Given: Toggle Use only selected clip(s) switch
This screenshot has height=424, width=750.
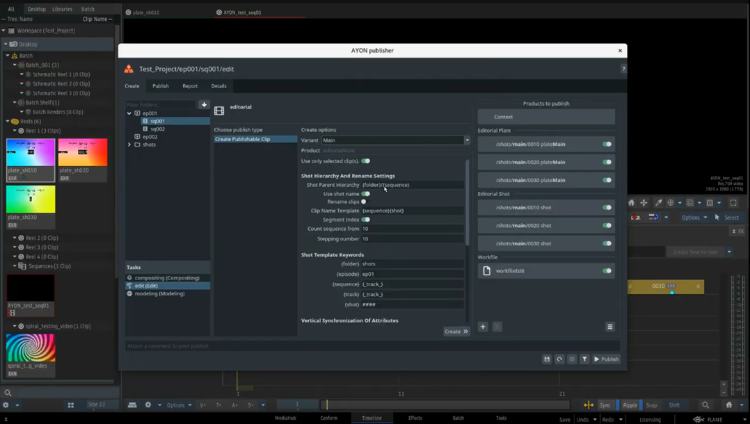Looking at the screenshot, I should click(366, 161).
